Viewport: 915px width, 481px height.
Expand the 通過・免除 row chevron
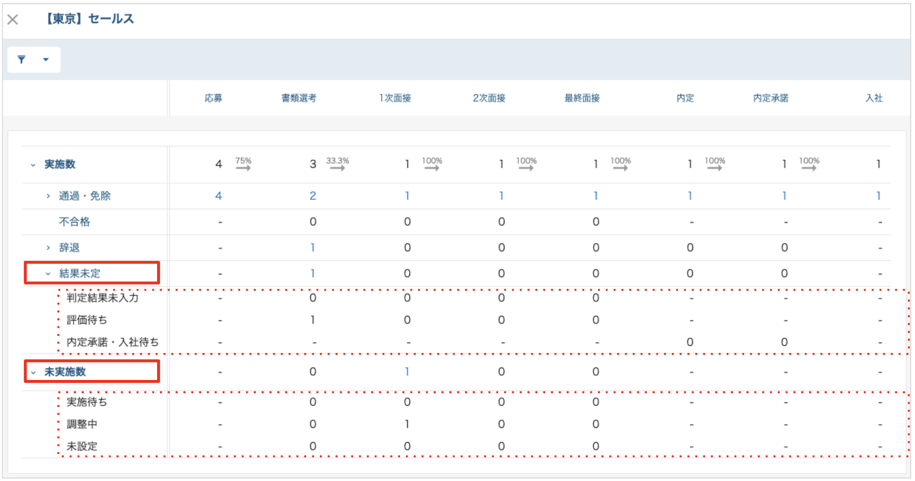(48, 196)
